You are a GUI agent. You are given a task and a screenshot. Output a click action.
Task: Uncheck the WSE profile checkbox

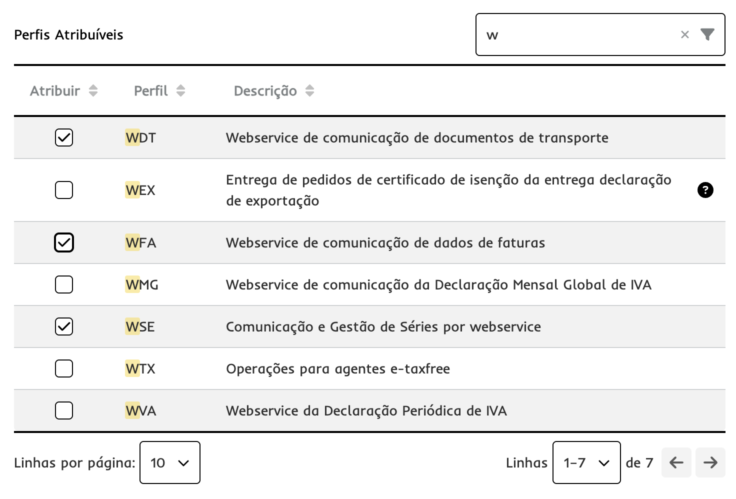pyautogui.click(x=64, y=326)
